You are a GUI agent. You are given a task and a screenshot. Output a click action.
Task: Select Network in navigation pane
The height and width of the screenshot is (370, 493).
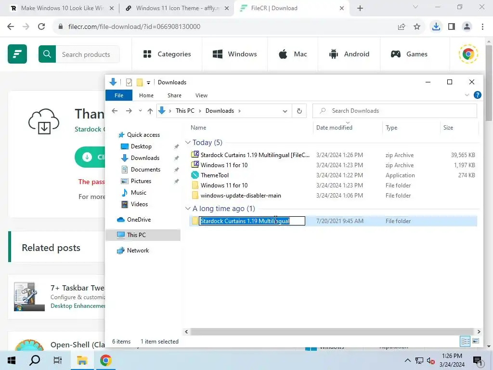tap(138, 251)
